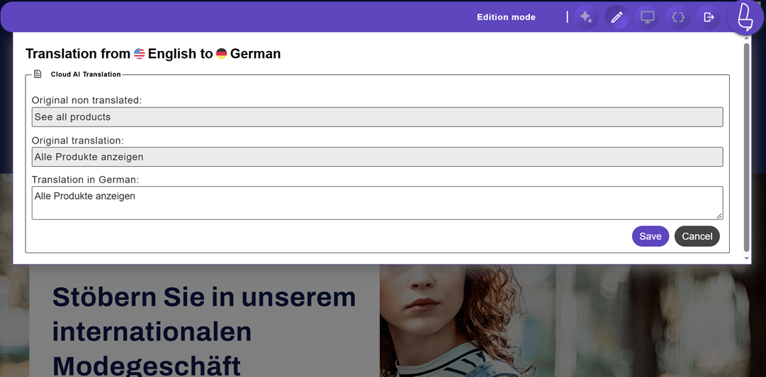Viewport: 766px width, 377px height.
Task: Click the curly braces code icon
Action: (x=677, y=18)
